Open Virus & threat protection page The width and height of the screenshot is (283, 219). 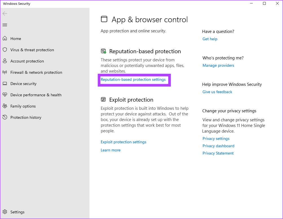(x=32, y=50)
